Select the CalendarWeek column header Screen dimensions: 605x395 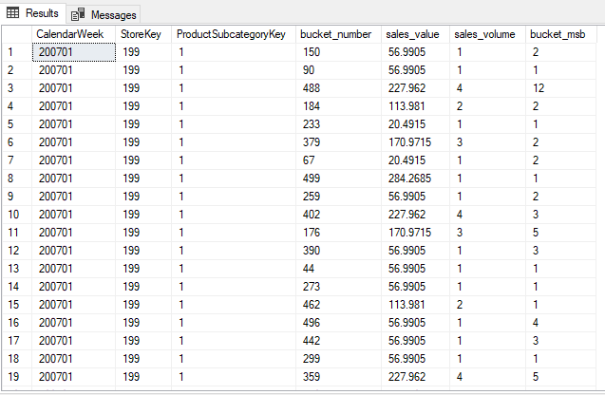tap(73, 34)
